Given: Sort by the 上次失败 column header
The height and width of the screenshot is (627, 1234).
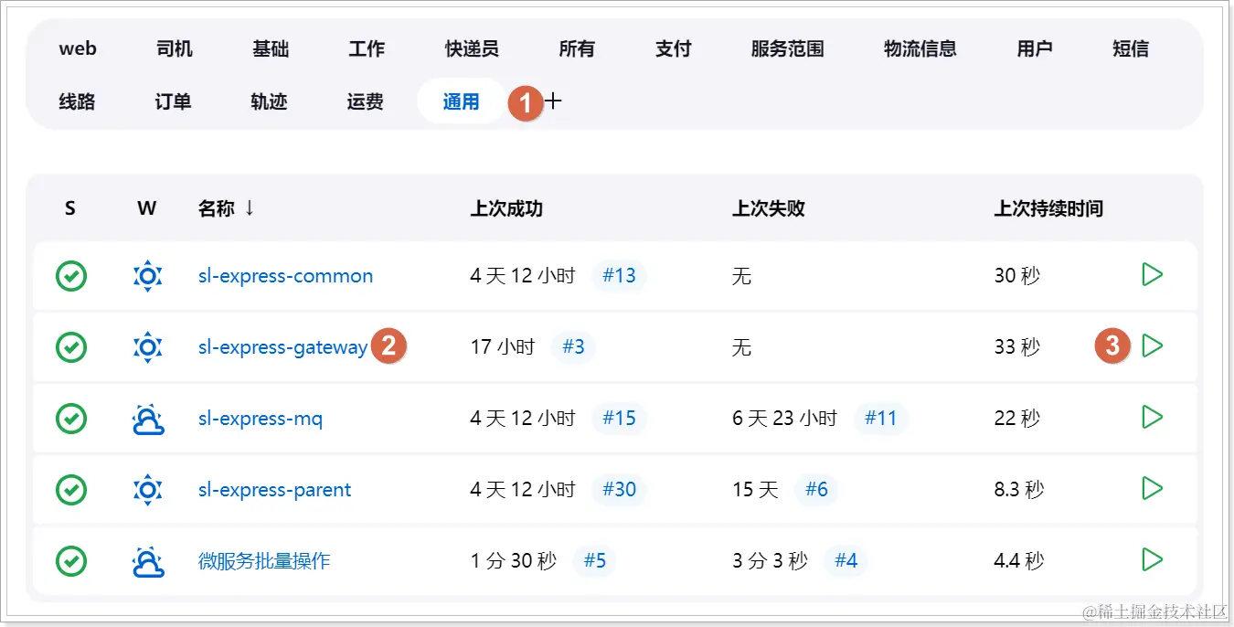Looking at the screenshot, I should pos(769,208).
